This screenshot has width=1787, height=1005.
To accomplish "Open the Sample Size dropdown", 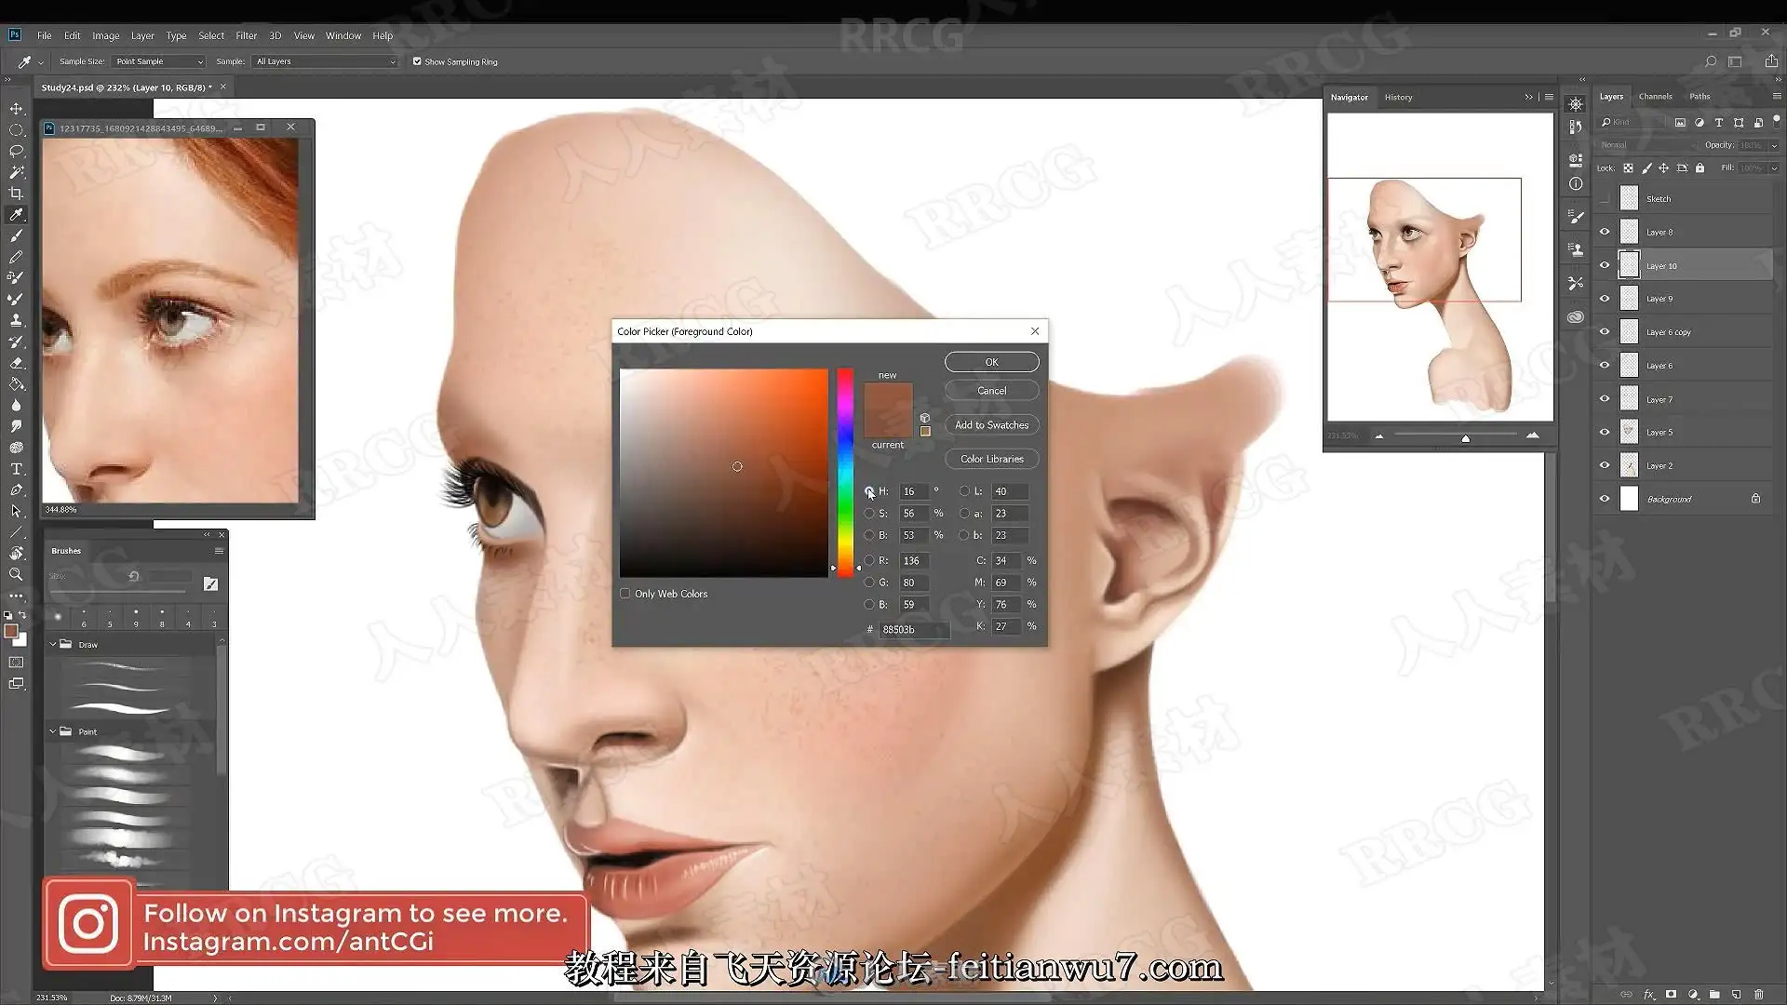I will (x=158, y=61).
